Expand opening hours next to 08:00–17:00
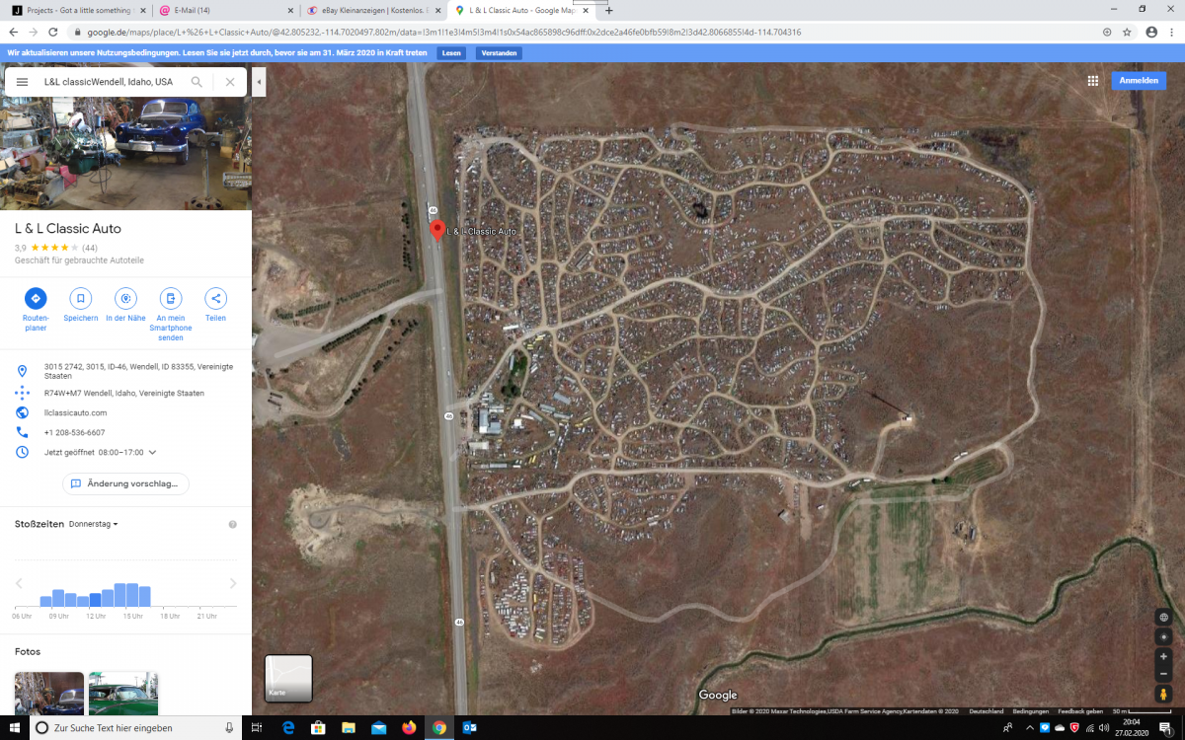The height and width of the screenshot is (740, 1185). tap(152, 452)
